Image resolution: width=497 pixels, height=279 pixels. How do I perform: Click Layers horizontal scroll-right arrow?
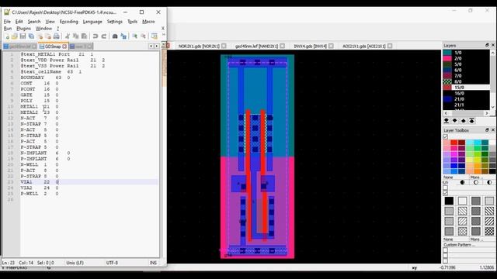(487, 113)
